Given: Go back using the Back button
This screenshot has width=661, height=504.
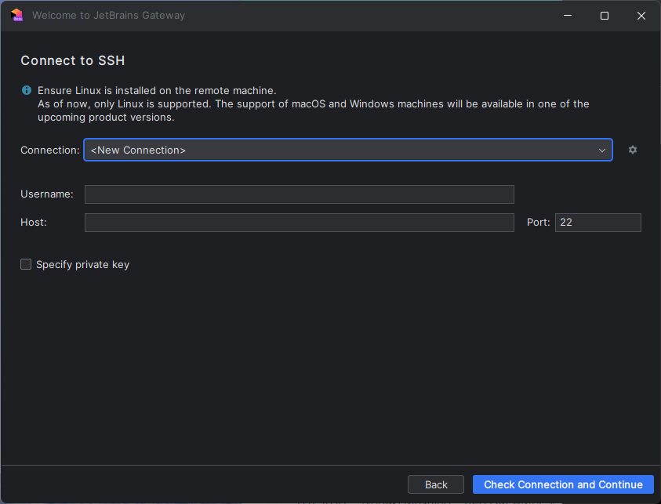Looking at the screenshot, I should pos(435,484).
